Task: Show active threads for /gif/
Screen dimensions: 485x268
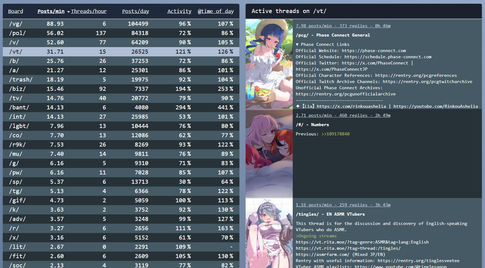Action: (121, 200)
